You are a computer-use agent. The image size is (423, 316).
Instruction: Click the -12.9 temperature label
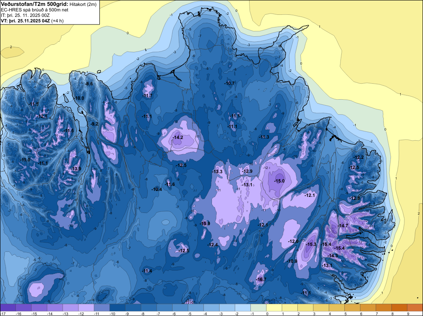[247, 172]
